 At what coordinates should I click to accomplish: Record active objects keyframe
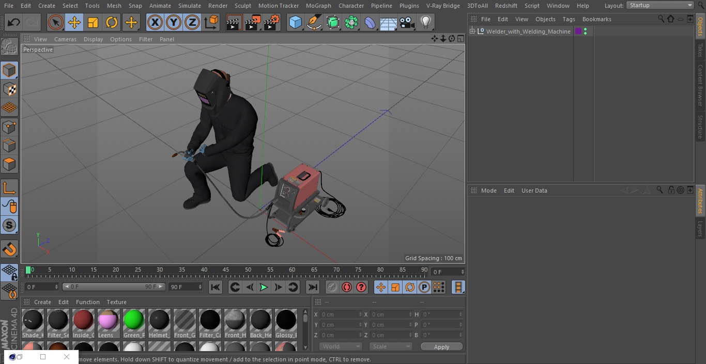[332, 287]
